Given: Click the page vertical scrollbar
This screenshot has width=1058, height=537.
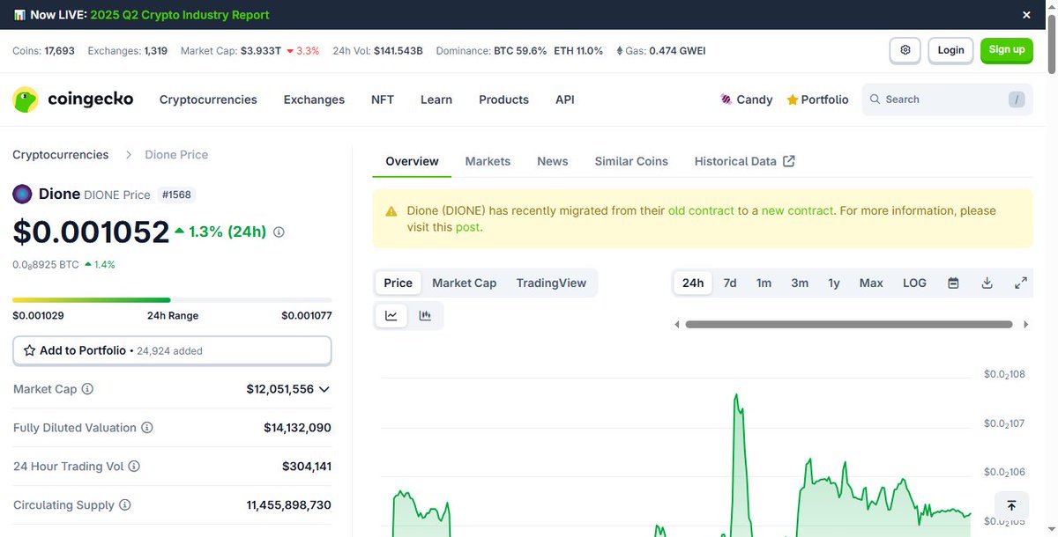Looking at the screenshot, I should [x=1051, y=44].
